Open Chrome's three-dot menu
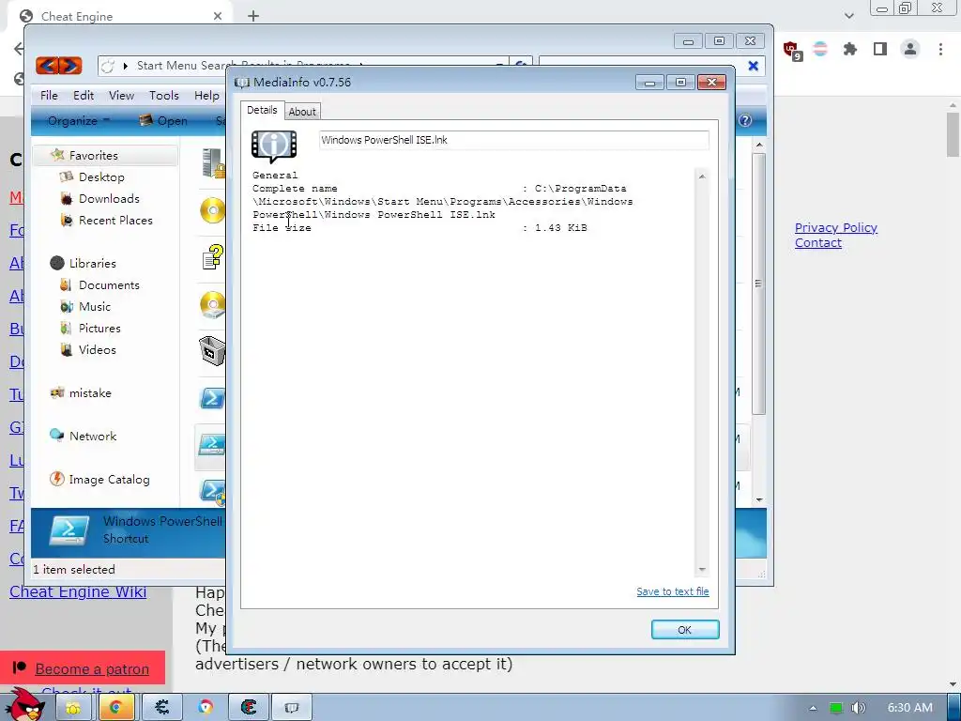The width and height of the screenshot is (961, 721). tap(940, 49)
